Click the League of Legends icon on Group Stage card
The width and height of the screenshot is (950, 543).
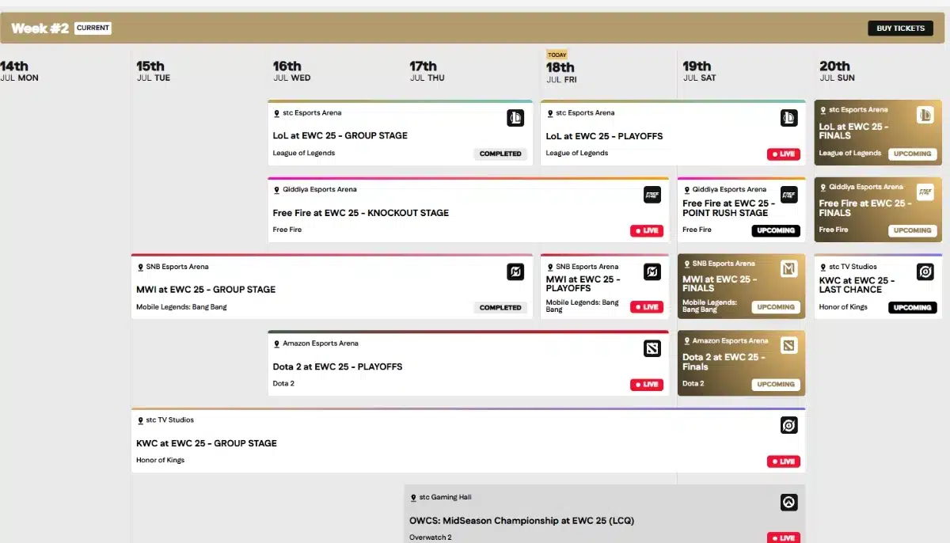515,118
